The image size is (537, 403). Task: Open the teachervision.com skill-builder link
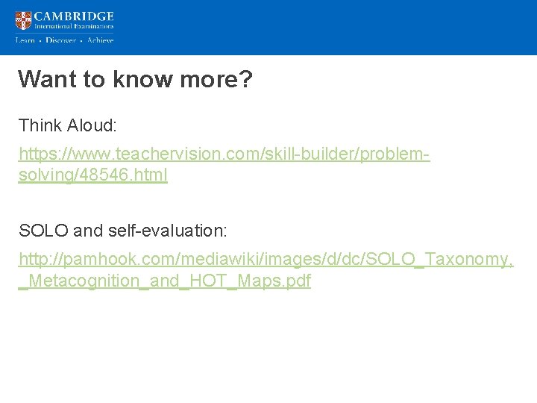[224, 154]
